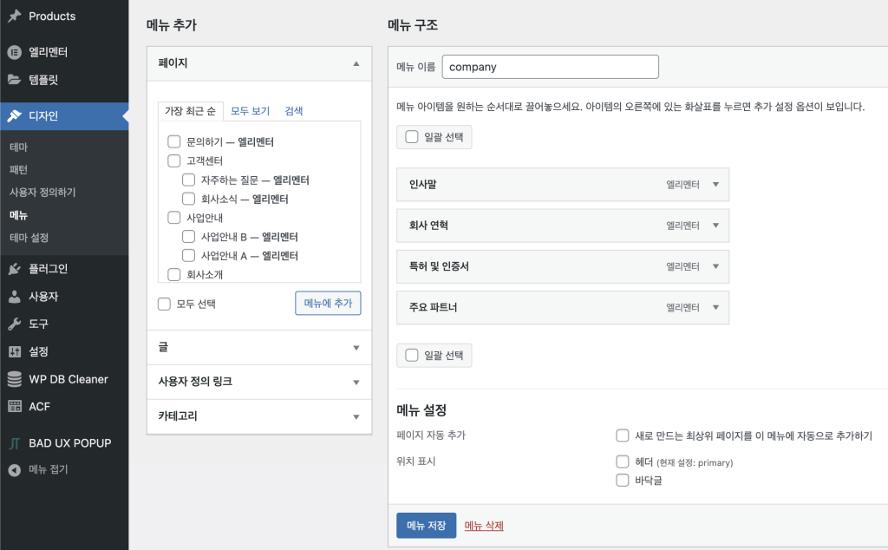Check the 문의하기 — 엘리멘터 page checkbox
The image size is (888, 550).
tap(173, 141)
